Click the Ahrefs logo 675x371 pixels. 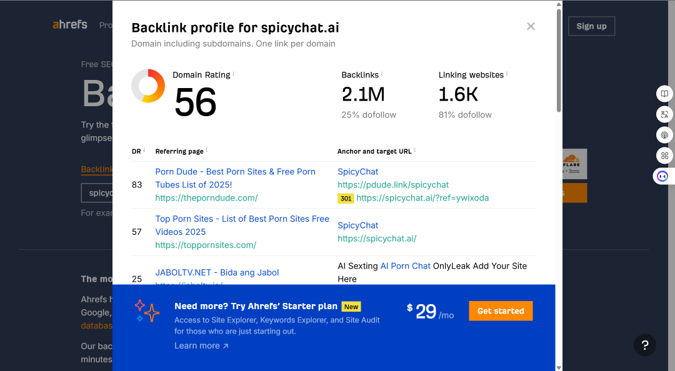tap(70, 24)
